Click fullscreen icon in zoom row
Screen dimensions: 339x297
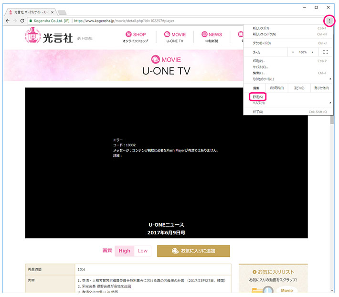[326, 52]
